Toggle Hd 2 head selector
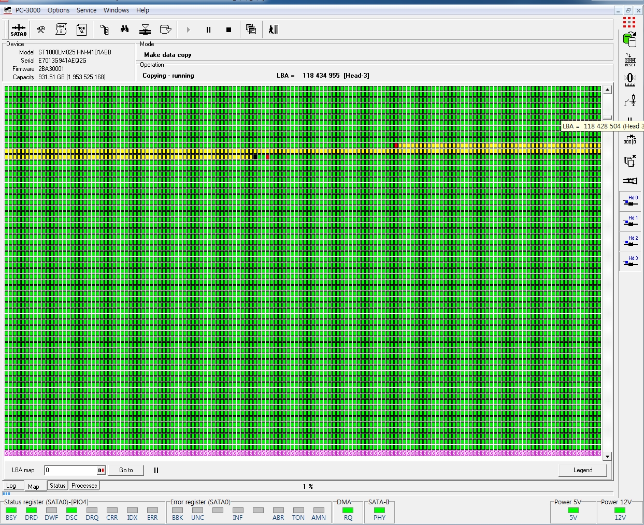The height and width of the screenshot is (525, 644). 630,241
